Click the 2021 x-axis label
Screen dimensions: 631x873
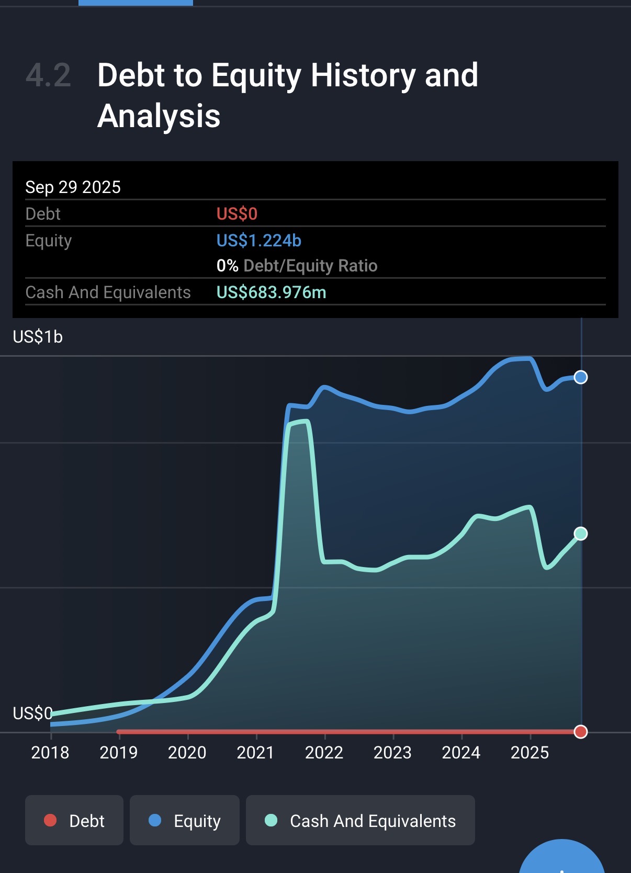tap(255, 752)
